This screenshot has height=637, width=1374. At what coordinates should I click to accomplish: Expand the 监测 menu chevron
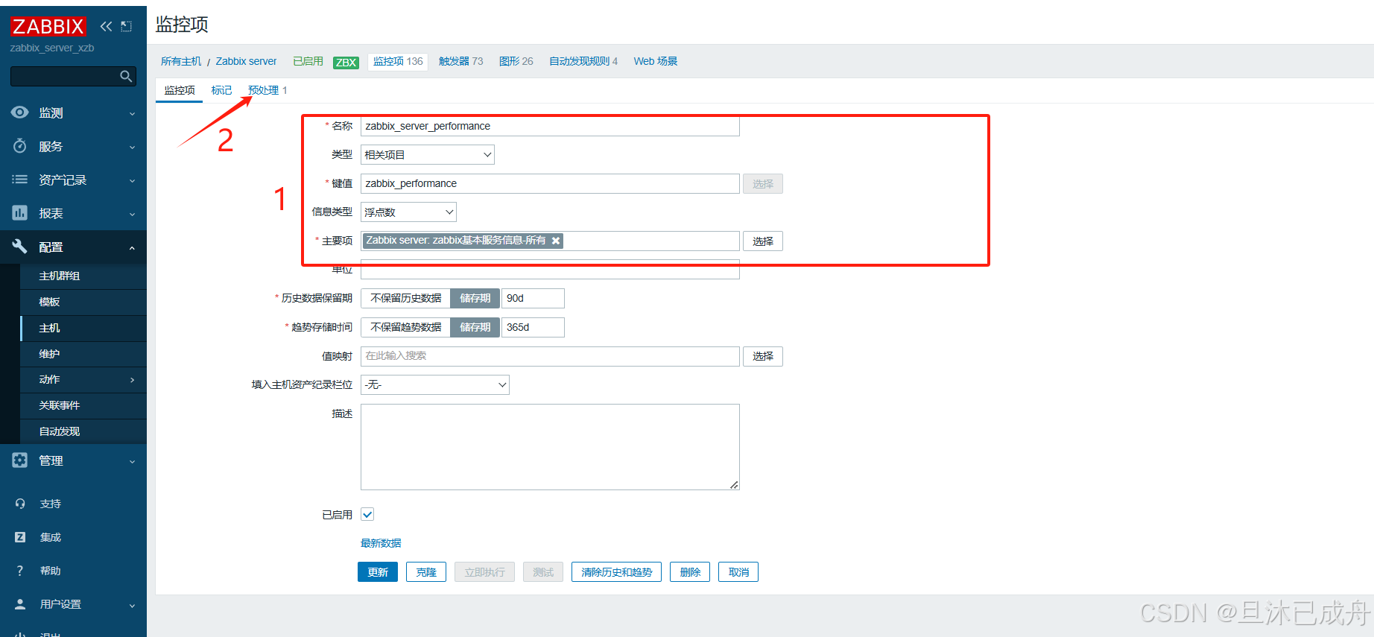pos(133,113)
